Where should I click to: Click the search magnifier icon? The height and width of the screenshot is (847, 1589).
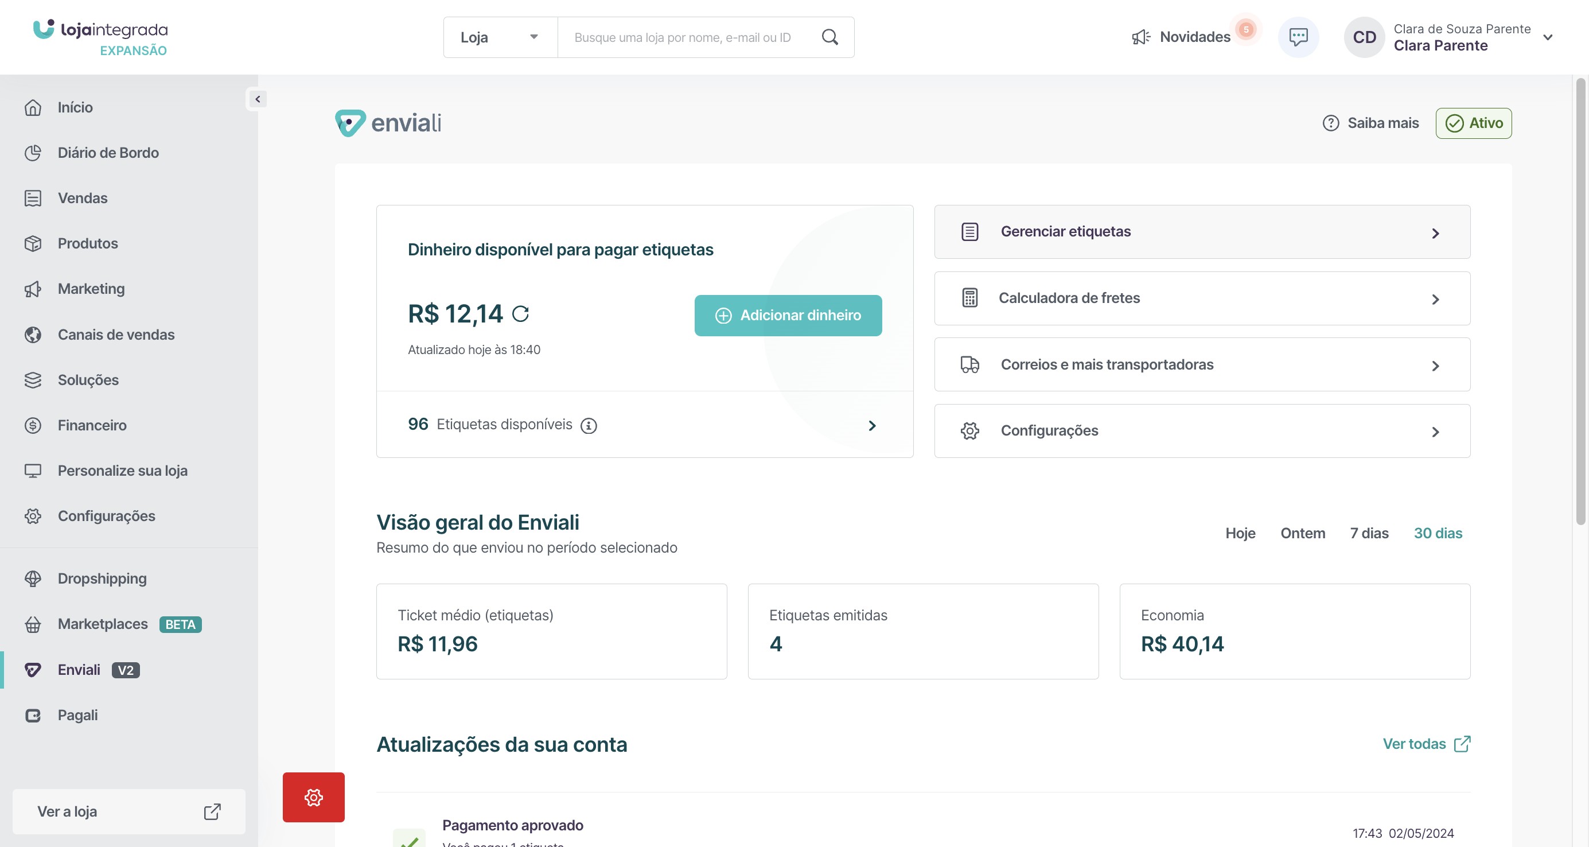pos(829,37)
